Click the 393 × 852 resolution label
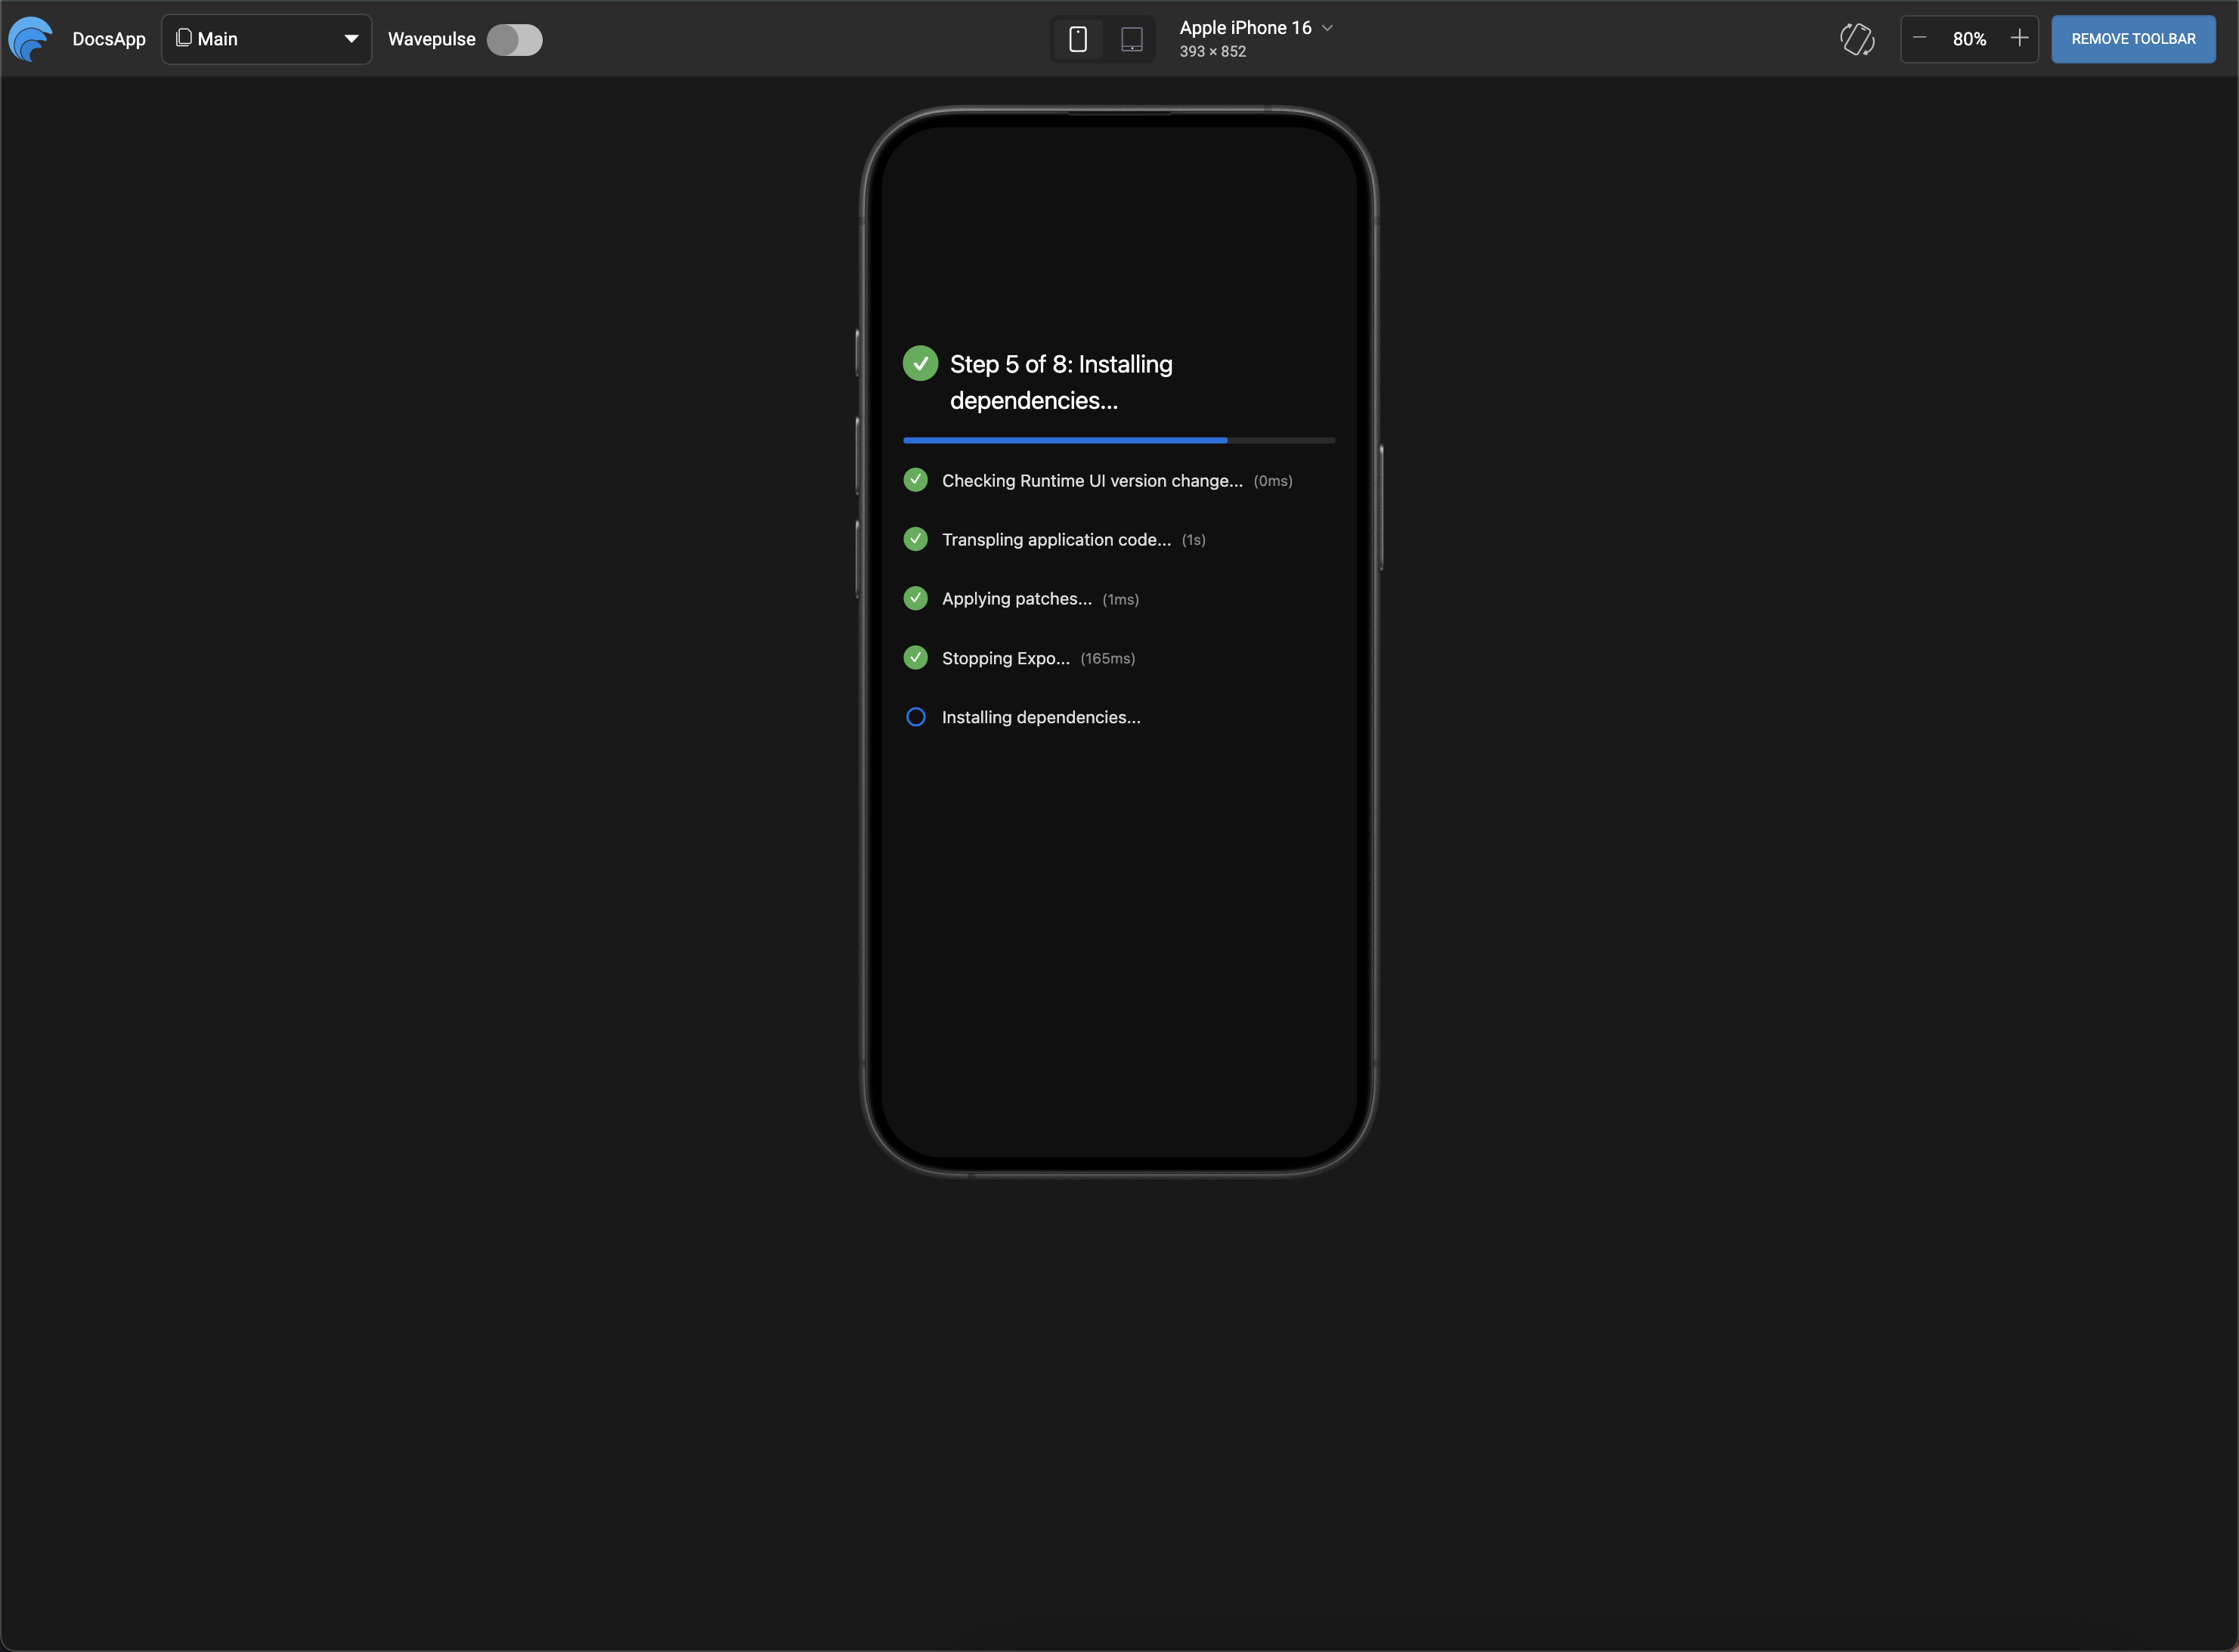Viewport: 2239px width, 1652px height. click(x=1212, y=51)
